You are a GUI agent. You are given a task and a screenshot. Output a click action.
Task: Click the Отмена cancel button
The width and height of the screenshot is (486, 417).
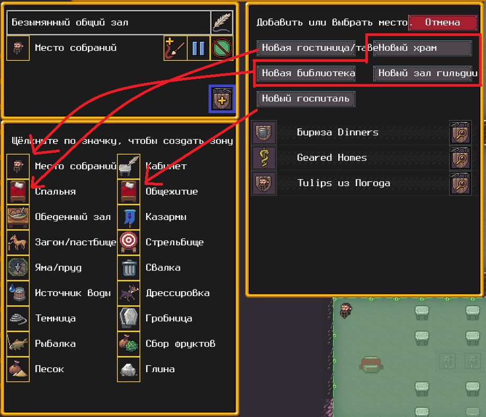pyautogui.click(x=443, y=23)
